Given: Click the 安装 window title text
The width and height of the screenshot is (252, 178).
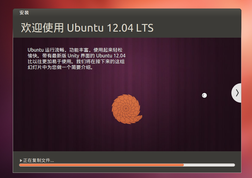Looking at the screenshot, I should tap(24, 12).
